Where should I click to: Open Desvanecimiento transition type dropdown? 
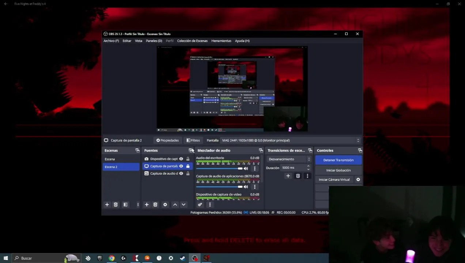(289, 159)
